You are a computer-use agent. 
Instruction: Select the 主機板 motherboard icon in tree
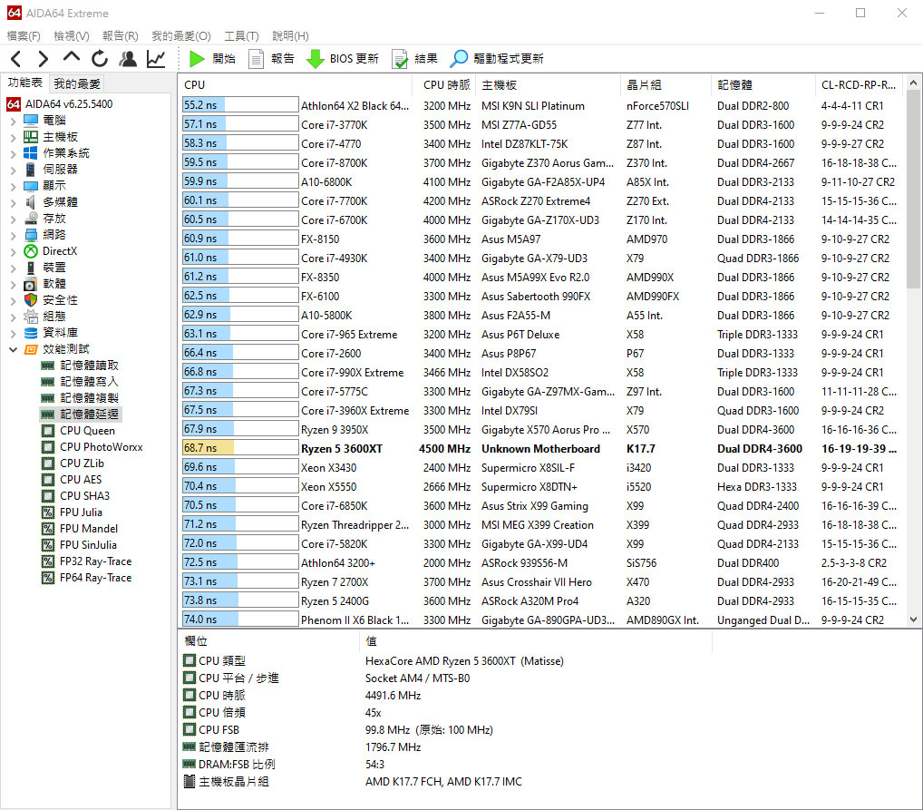click(x=31, y=137)
